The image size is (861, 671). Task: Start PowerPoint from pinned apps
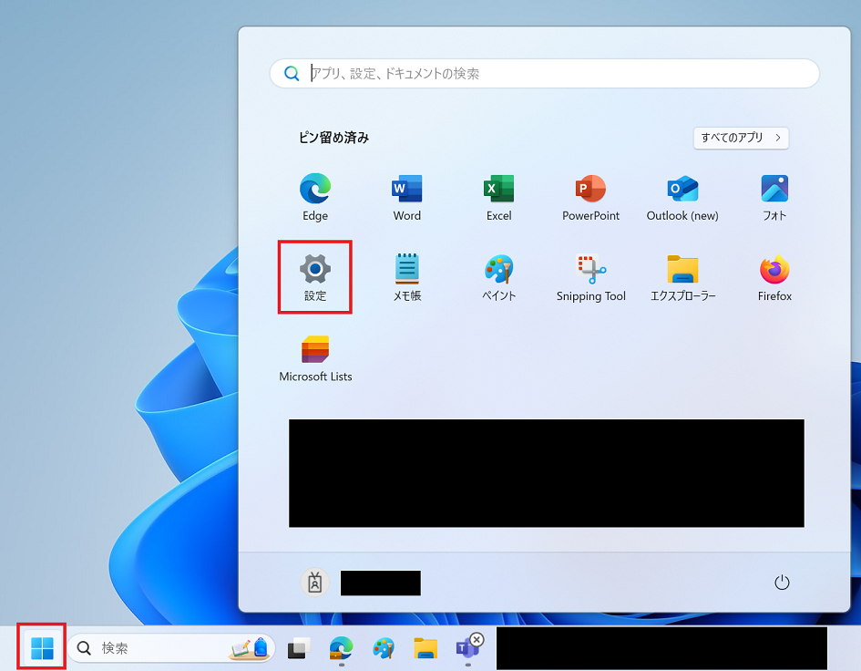[x=590, y=197]
